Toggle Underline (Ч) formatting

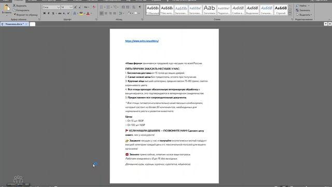53,14
